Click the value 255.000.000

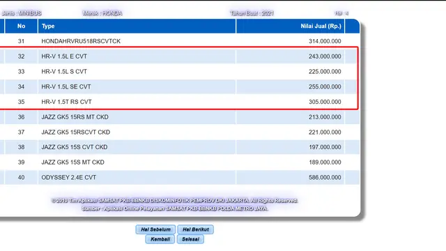[x=325, y=86]
